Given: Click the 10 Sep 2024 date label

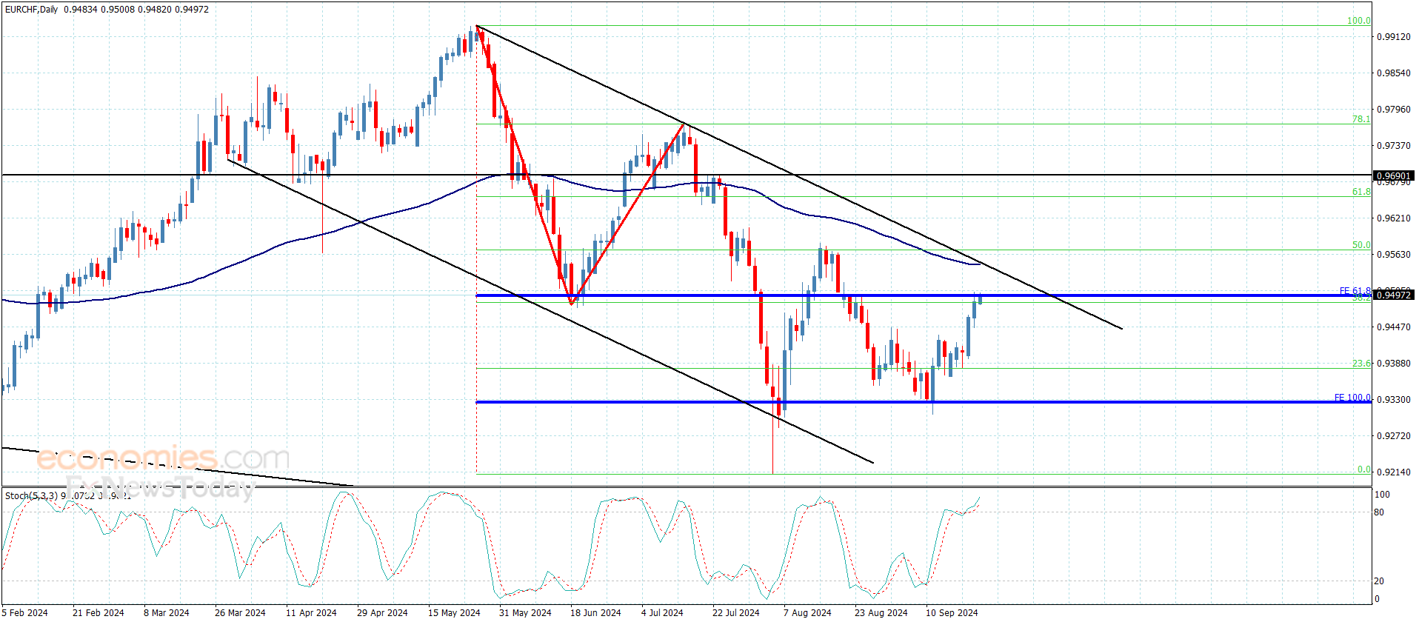Looking at the screenshot, I should pyautogui.click(x=952, y=613).
